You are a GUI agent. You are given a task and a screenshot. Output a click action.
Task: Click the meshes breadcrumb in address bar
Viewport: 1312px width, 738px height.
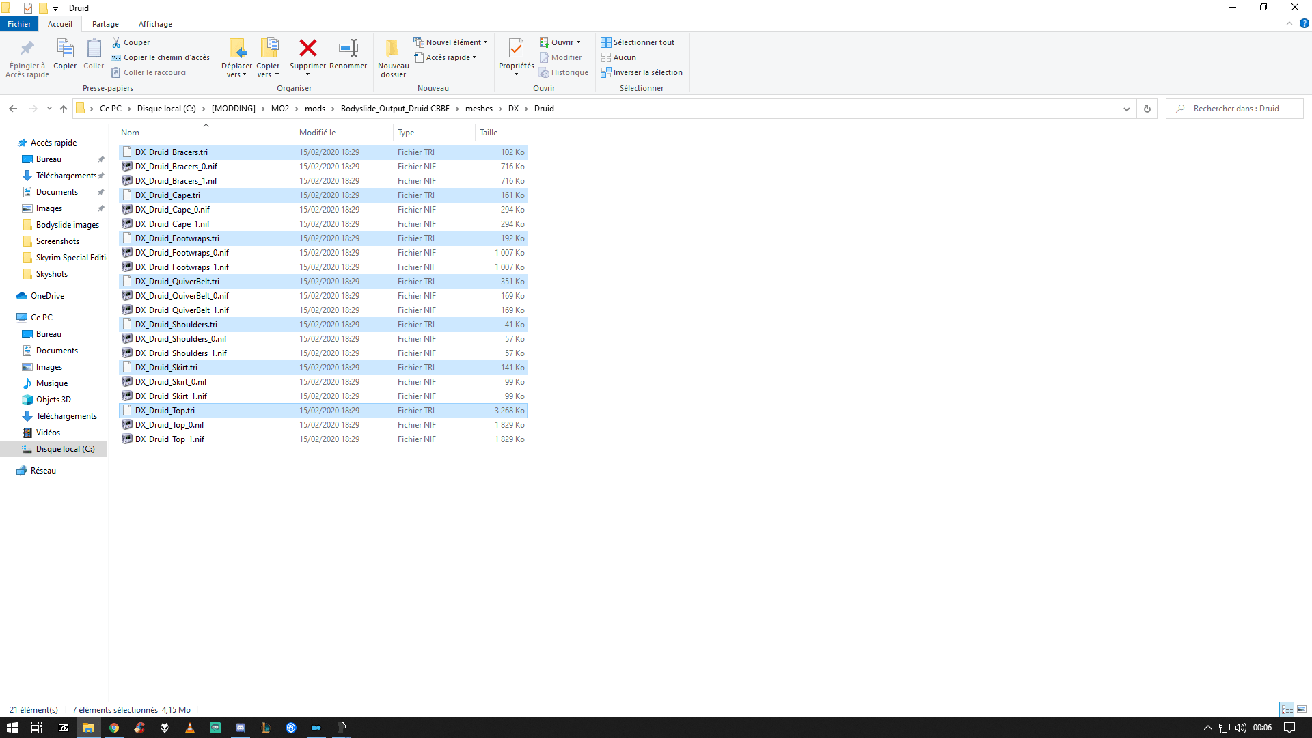pyautogui.click(x=478, y=109)
